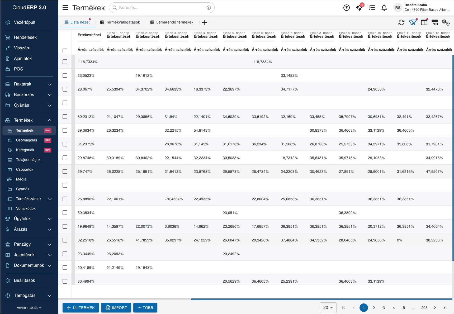This screenshot has width=454, height=314.
Task: Open the rocket updates icon
Action: [359, 7]
